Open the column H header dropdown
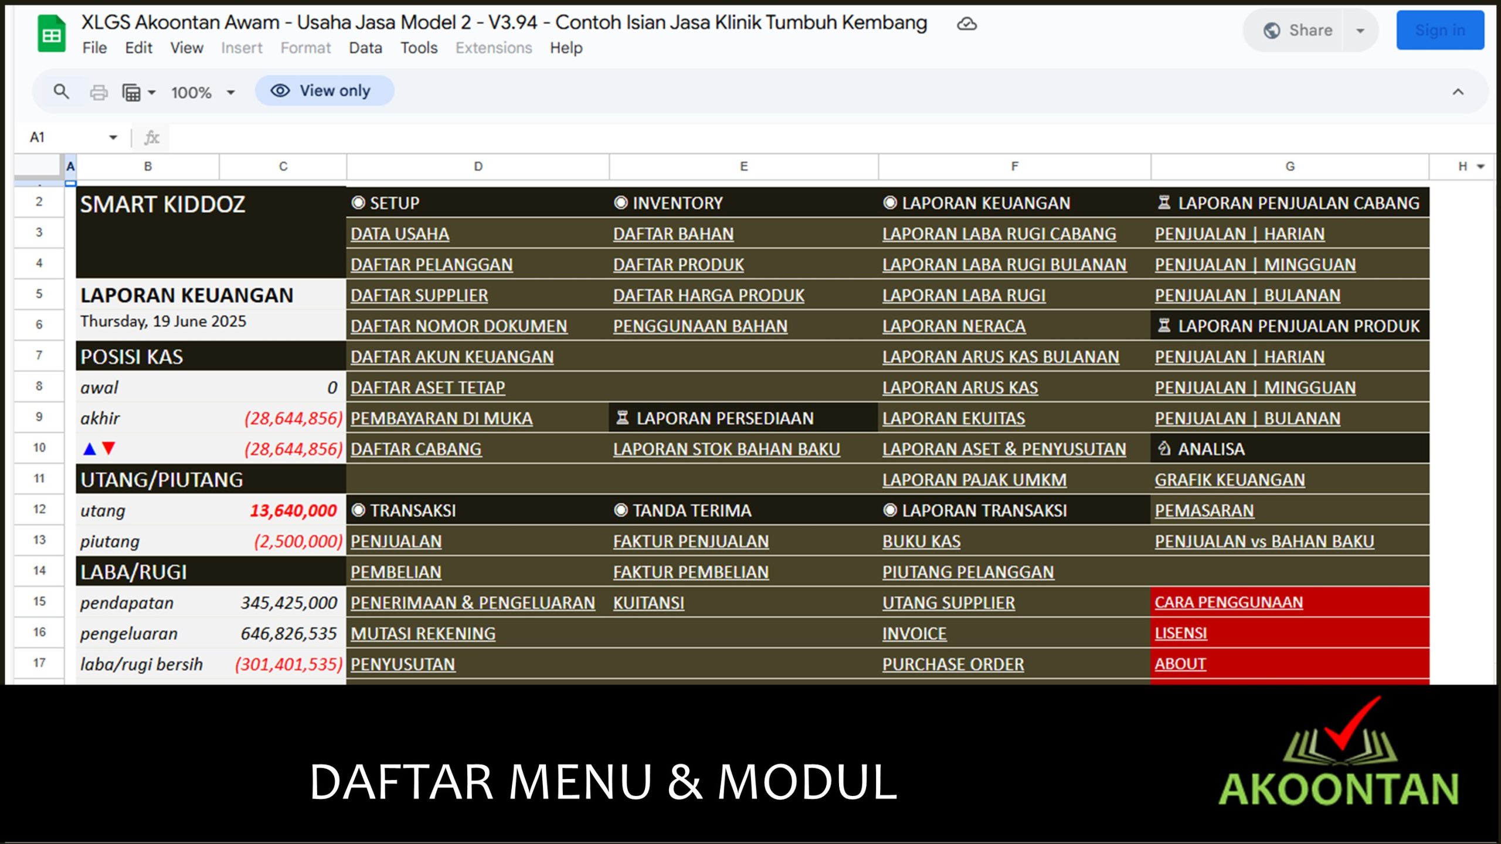This screenshot has height=844, width=1501. [1480, 166]
